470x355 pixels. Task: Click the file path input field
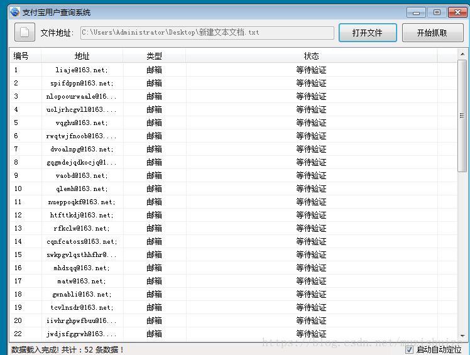207,33
